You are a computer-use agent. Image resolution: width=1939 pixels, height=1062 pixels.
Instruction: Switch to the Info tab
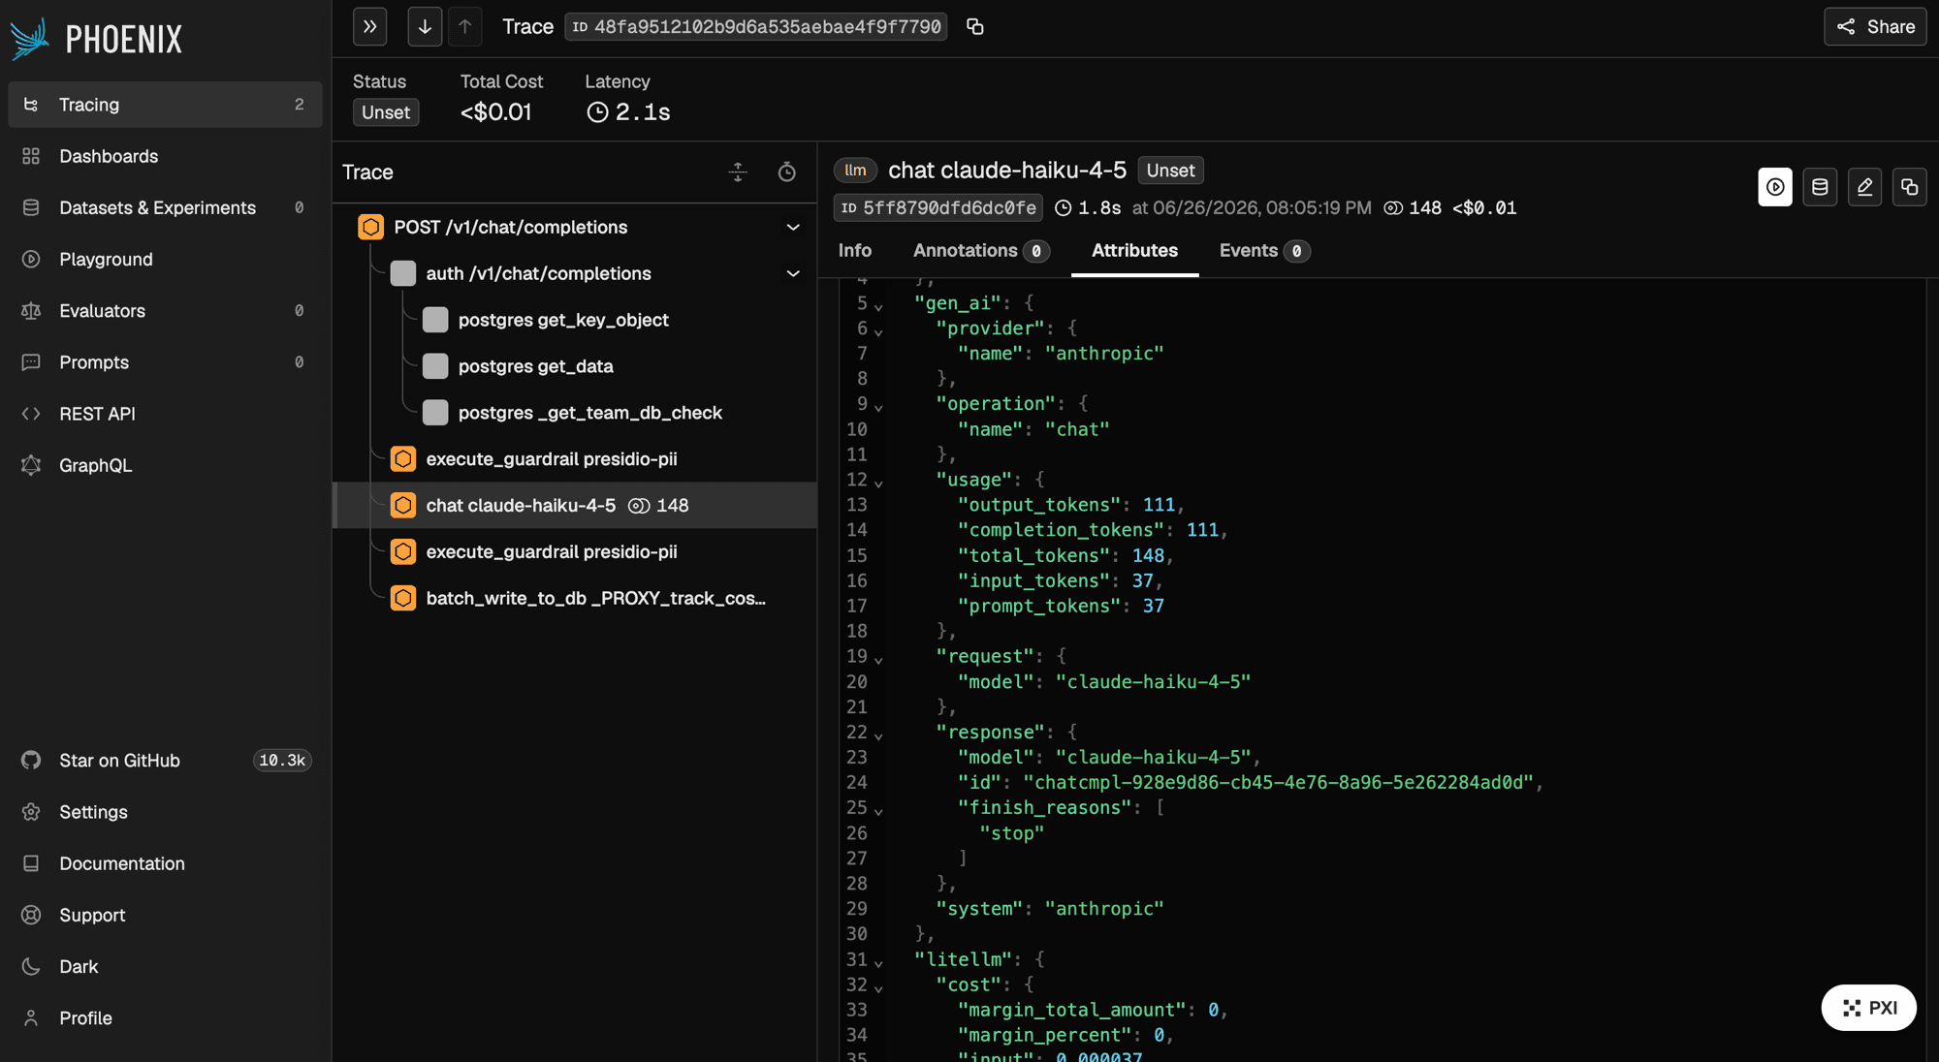pyautogui.click(x=854, y=251)
